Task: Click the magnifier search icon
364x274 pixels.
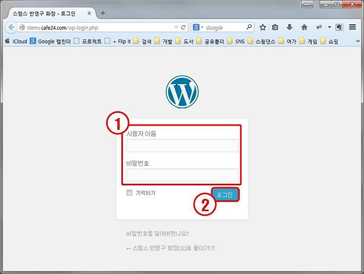Action: (x=249, y=27)
